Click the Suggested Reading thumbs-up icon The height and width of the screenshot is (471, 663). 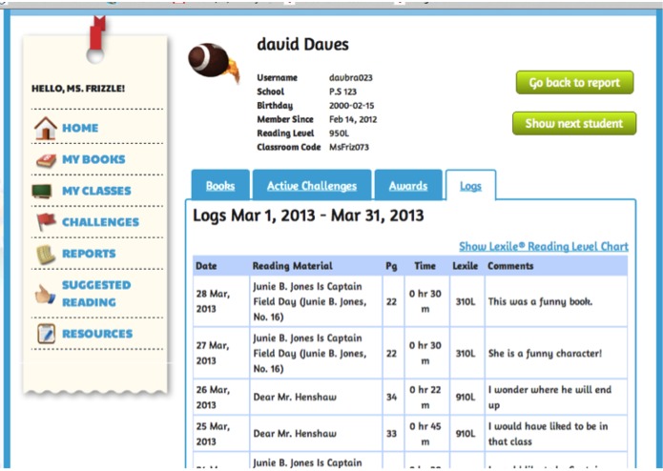(x=45, y=294)
